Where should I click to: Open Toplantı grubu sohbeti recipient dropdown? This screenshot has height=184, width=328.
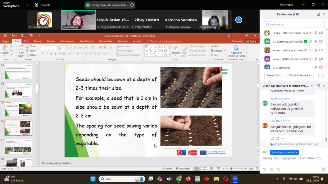point(284,152)
